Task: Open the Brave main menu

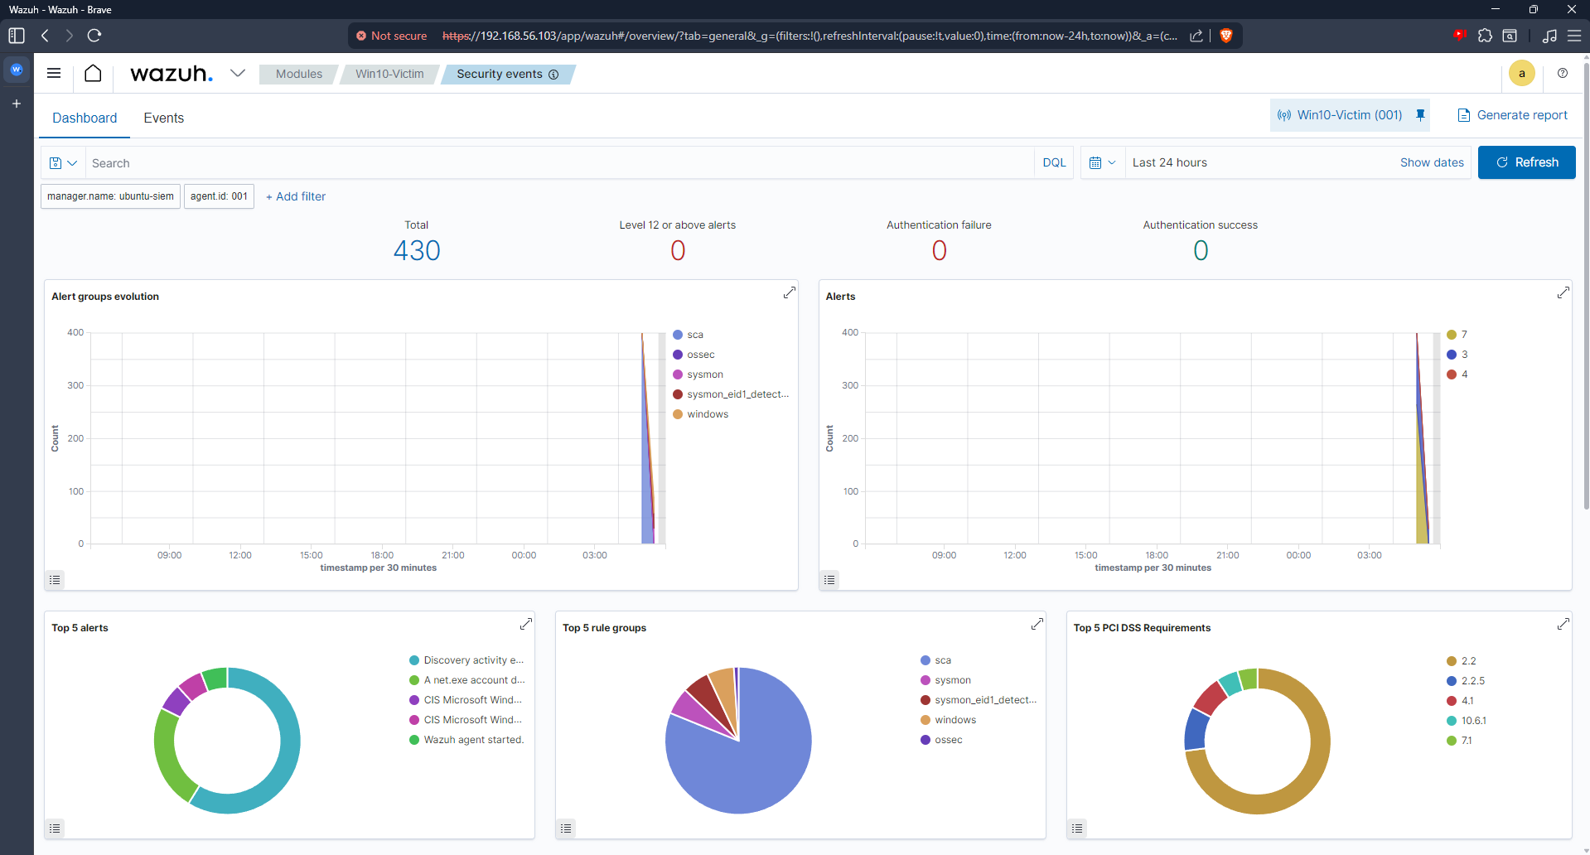Action: pyautogui.click(x=1574, y=36)
